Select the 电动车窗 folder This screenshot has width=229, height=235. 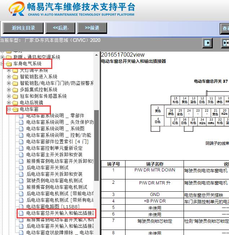(x=29, y=109)
